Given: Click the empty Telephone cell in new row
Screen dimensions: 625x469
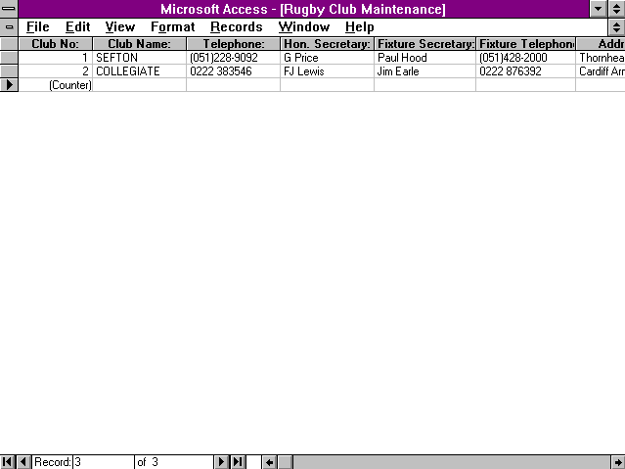Looking at the screenshot, I should tap(233, 85).
